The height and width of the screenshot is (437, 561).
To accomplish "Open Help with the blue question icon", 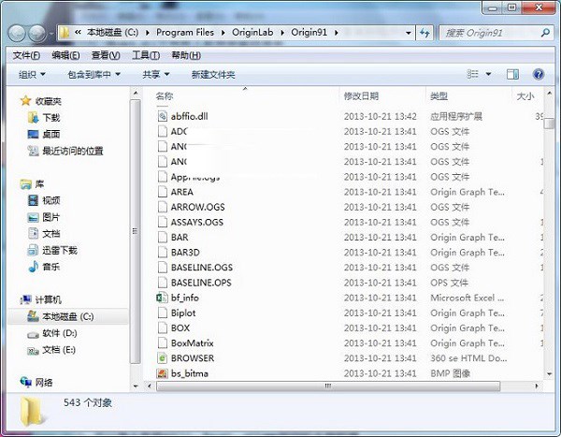I will point(539,74).
